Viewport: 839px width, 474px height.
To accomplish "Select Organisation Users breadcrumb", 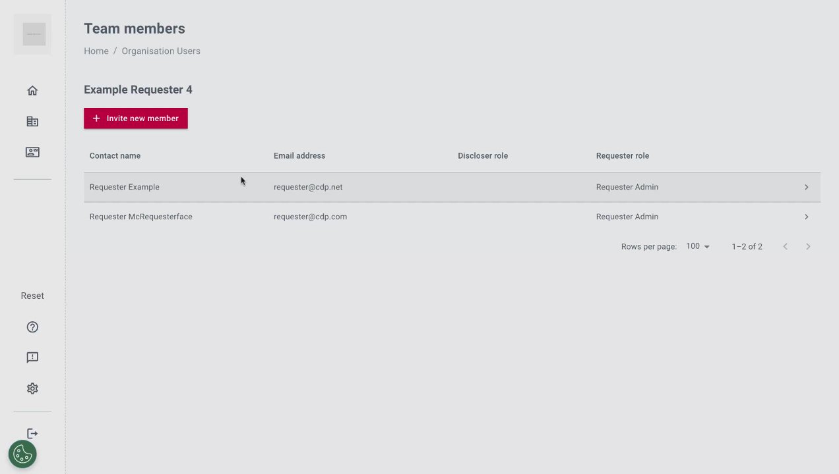I will click(x=161, y=51).
